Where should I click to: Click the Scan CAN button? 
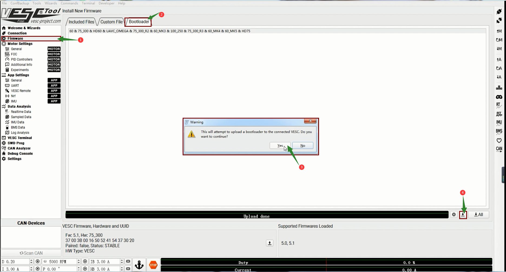31,253
